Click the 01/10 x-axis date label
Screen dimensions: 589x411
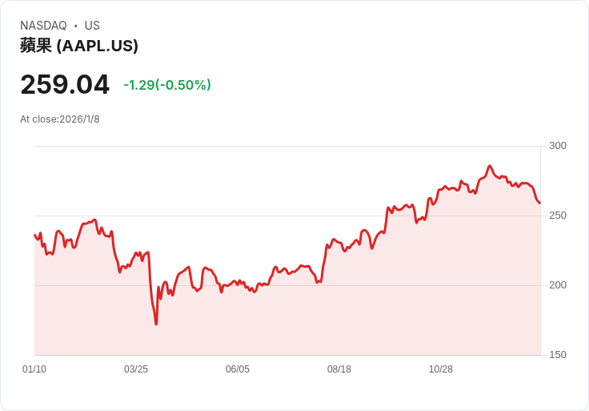[34, 369]
